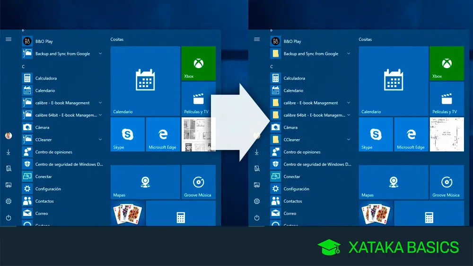The width and height of the screenshot is (473, 266).
Task: Open Calendario app icon in left list
Action: click(27, 90)
